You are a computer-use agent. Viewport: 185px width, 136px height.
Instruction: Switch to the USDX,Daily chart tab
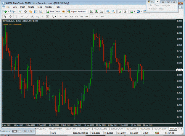click(145, 129)
